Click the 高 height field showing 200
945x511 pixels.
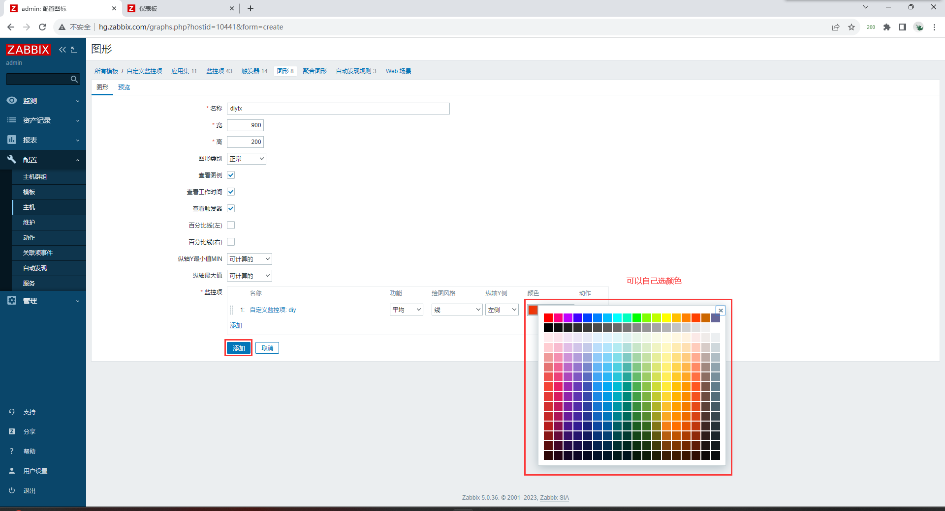click(245, 142)
